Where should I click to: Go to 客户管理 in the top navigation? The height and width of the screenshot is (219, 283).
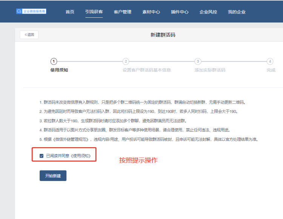pos(122,12)
